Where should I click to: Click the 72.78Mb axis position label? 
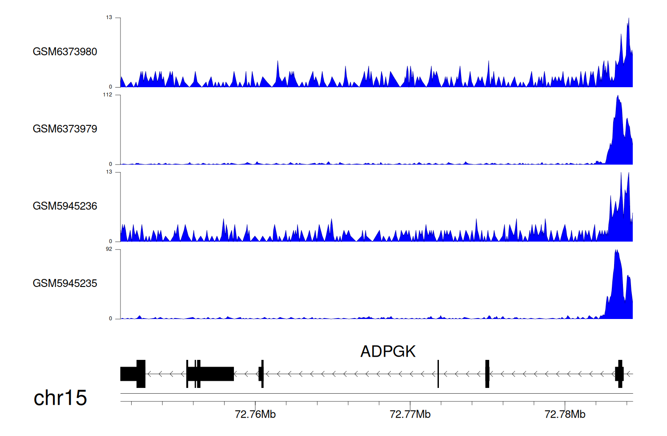tap(565, 415)
